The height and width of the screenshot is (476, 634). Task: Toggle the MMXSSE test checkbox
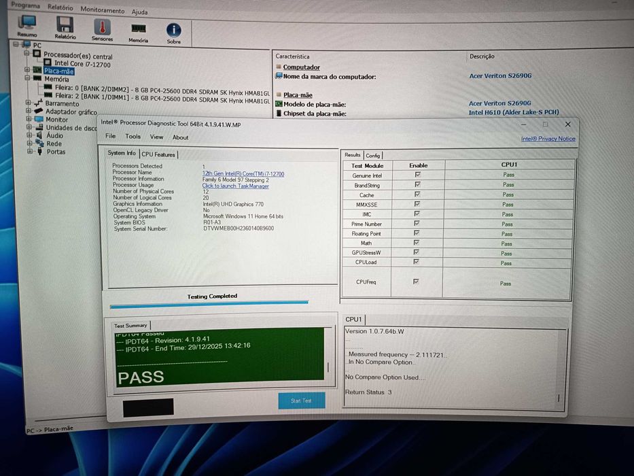[x=417, y=203]
